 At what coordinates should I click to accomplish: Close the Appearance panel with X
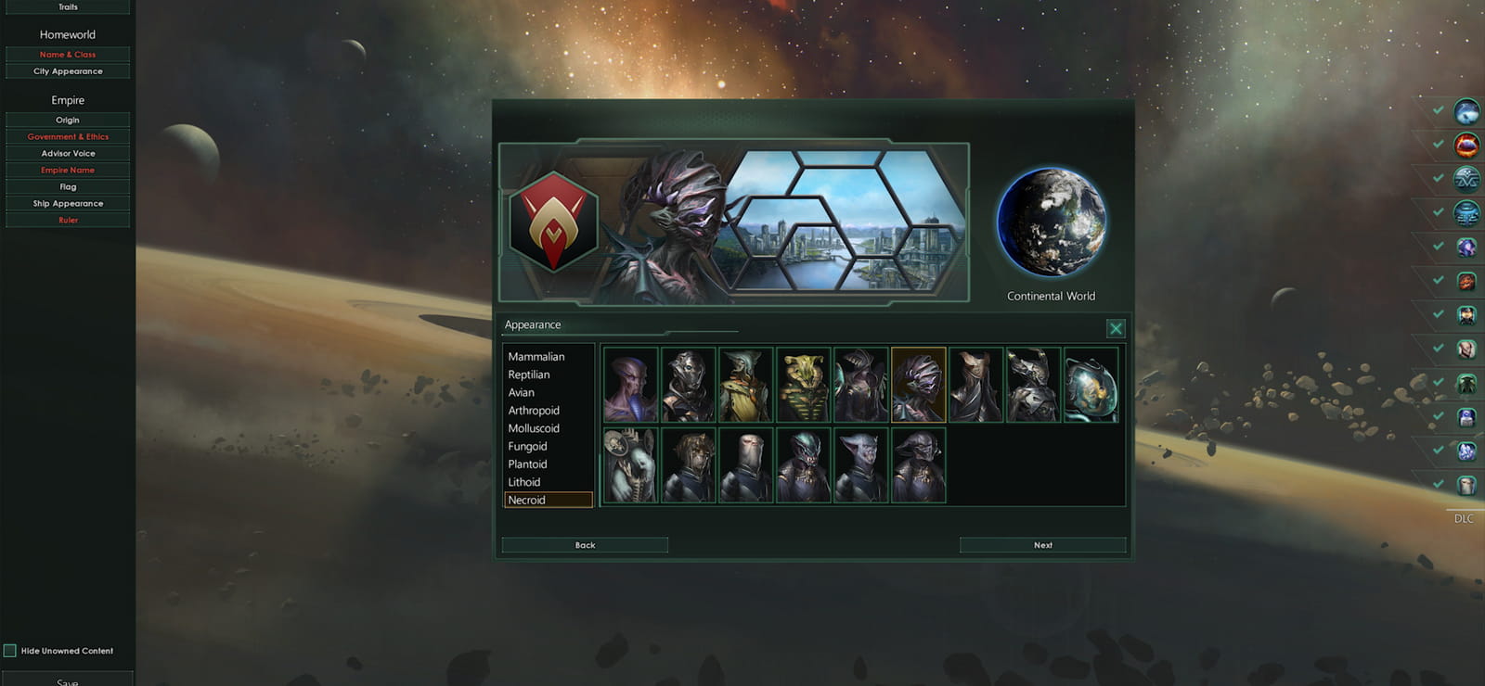pyautogui.click(x=1116, y=328)
